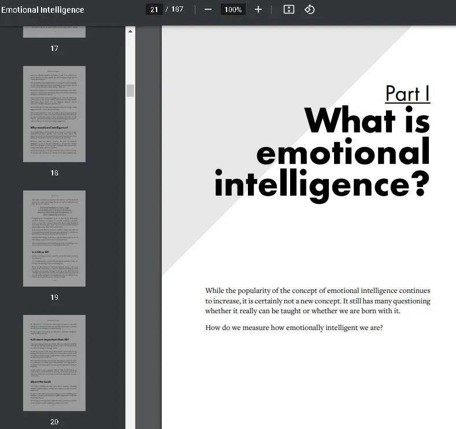Viewport: 456px width, 429px height.
Task: Click the "Emotional Intelligence" document title
Action: pyautogui.click(x=43, y=10)
